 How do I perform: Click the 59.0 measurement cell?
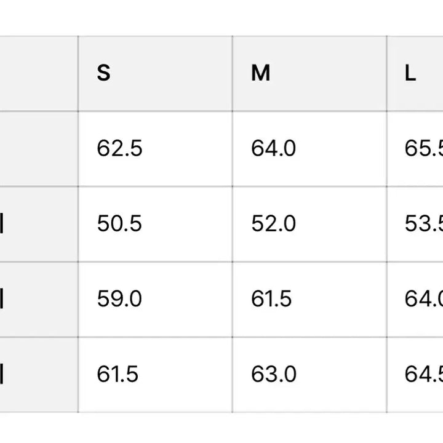click(x=119, y=299)
